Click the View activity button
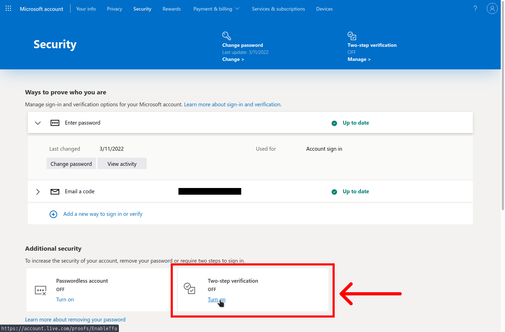This screenshot has width=505, height=332. (x=122, y=164)
